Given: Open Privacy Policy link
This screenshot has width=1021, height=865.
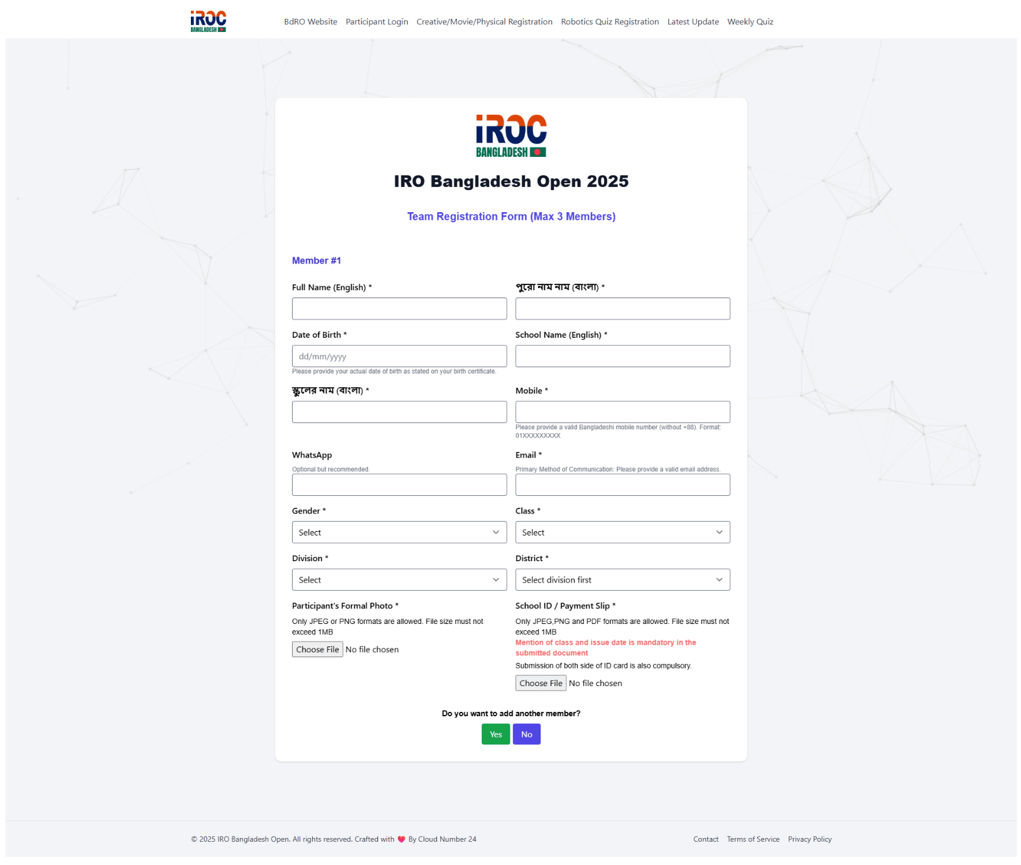Looking at the screenshot, I should (x=809, y=839).
